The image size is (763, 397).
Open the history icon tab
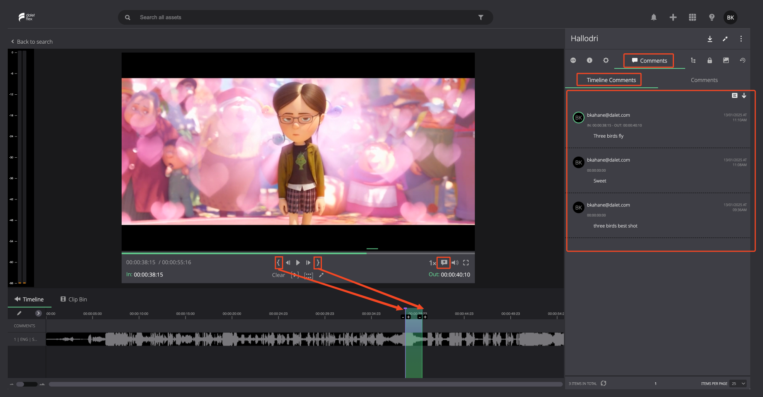(742, 60)
